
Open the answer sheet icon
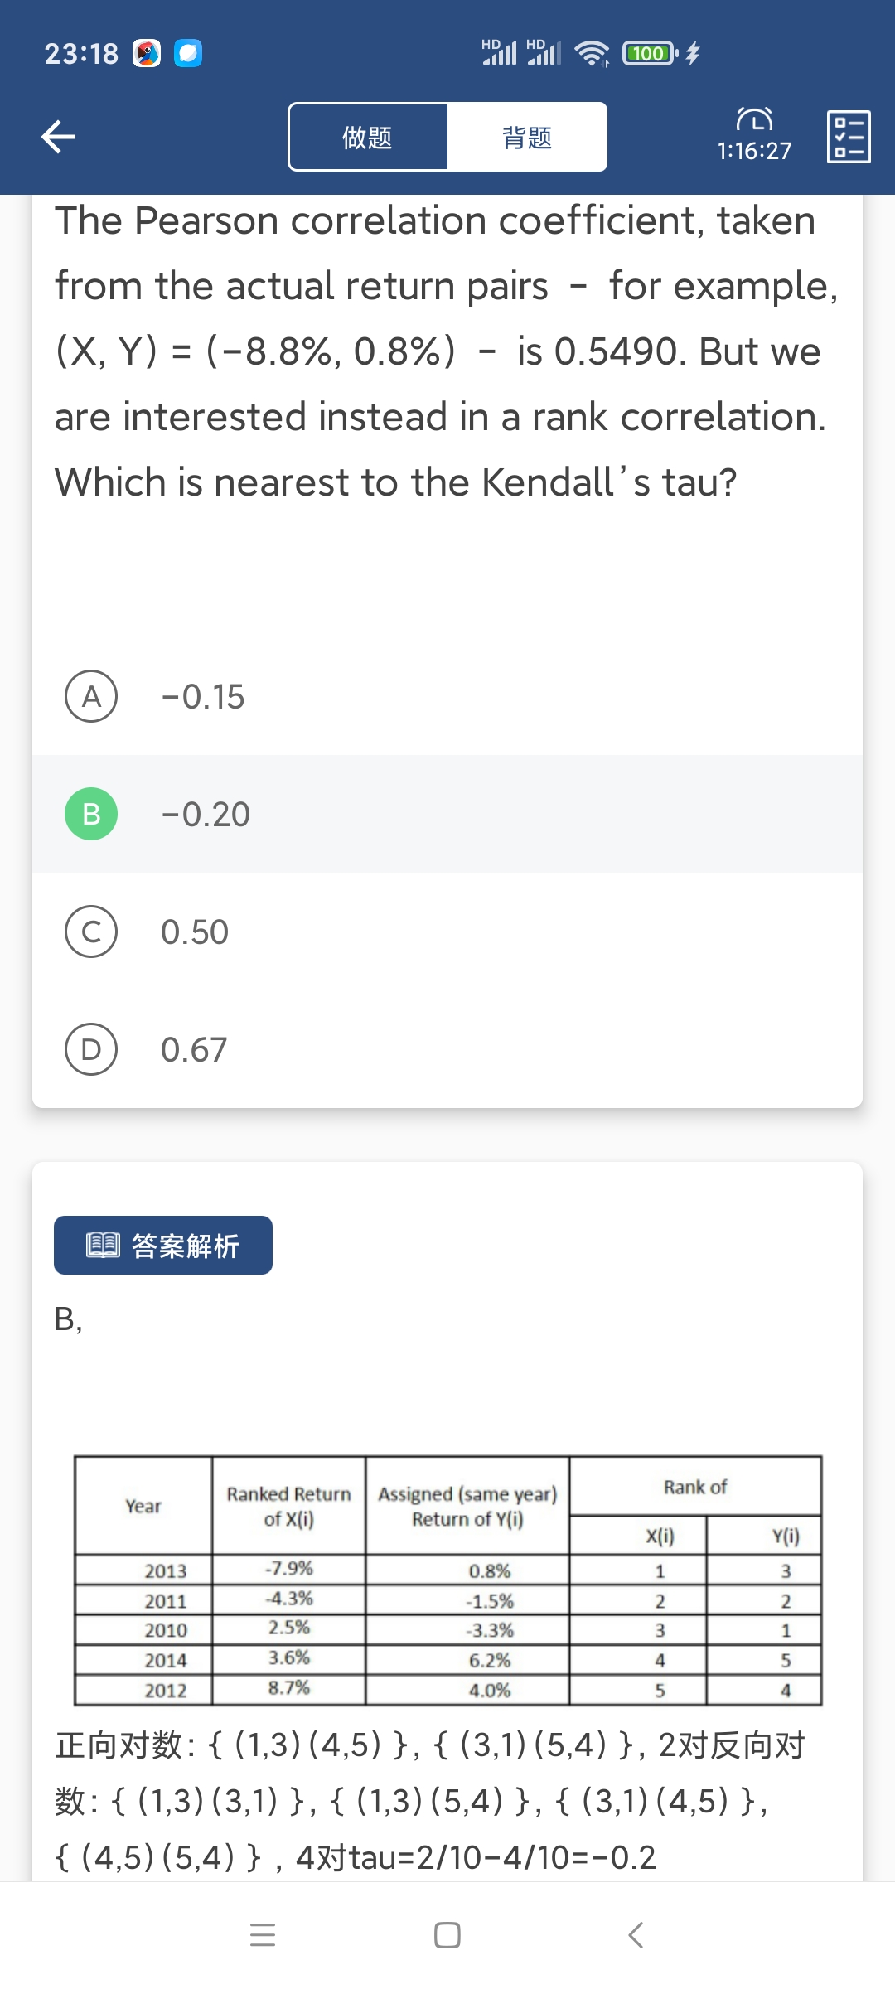(x=849, y=137)
